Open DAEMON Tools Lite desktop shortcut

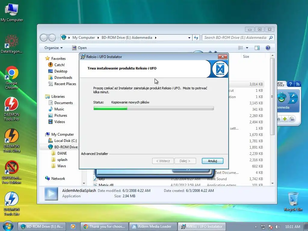12,204
